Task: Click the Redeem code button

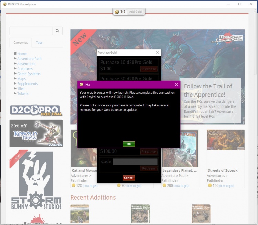Action: pyautogui.click(x=149, y=168)
